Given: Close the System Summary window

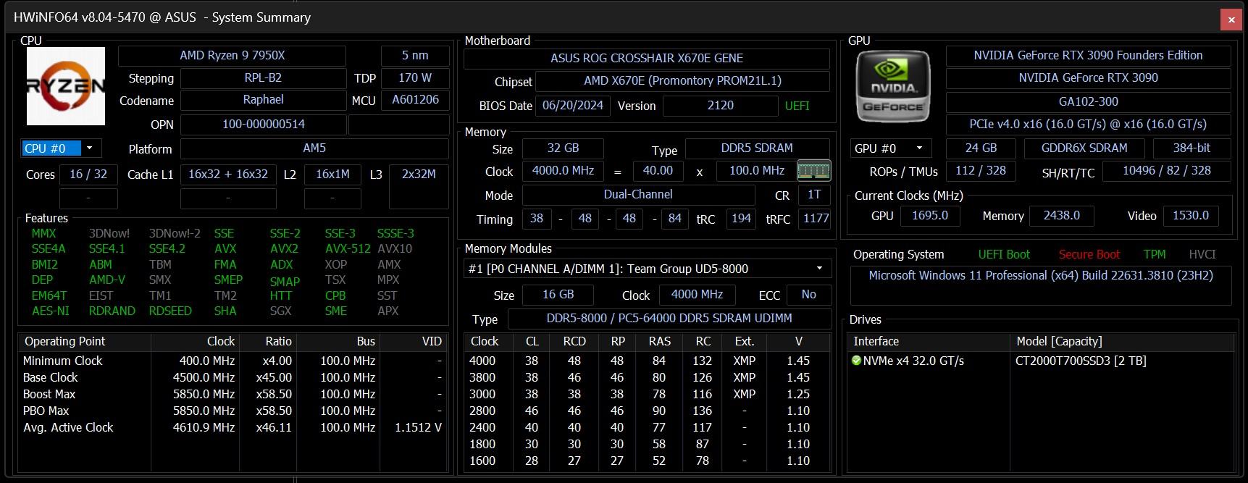Looking at the screenshot, I should tap(1231, 20).
